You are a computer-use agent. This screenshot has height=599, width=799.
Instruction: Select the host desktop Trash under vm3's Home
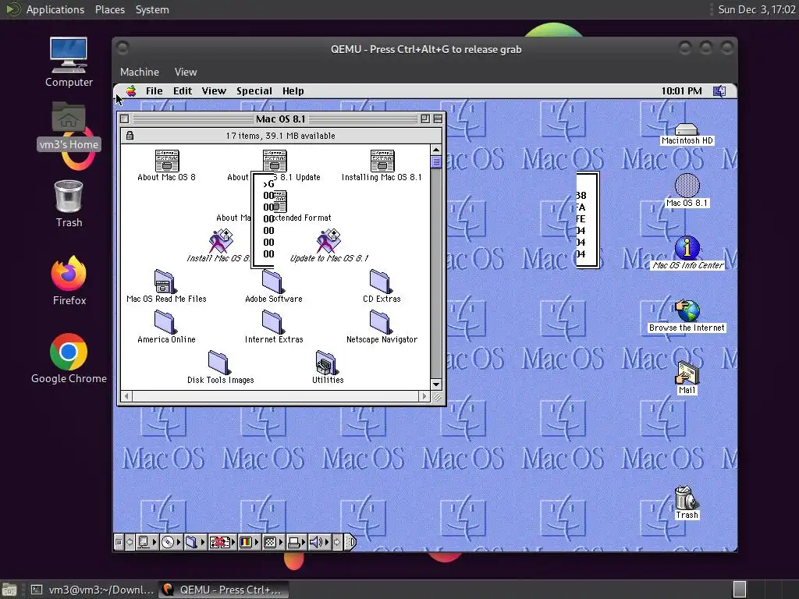[x=69, y=204]
